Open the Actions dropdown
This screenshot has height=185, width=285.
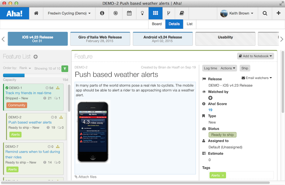pos(228,68)
